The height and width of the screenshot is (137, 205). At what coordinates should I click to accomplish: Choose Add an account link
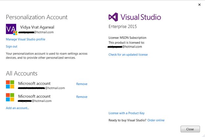pyautogui.click(x=17, y=108)
